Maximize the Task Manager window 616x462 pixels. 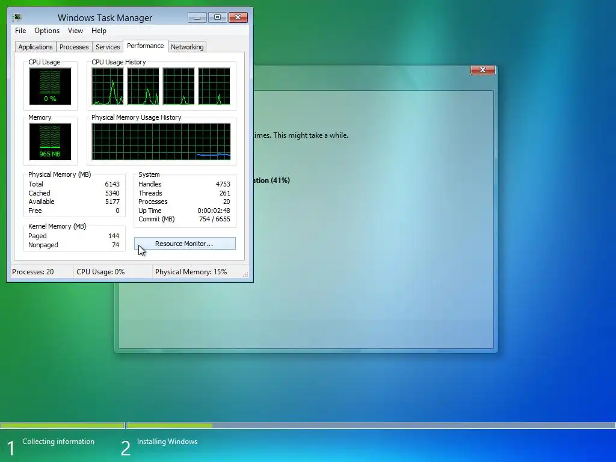click(217, 17)
